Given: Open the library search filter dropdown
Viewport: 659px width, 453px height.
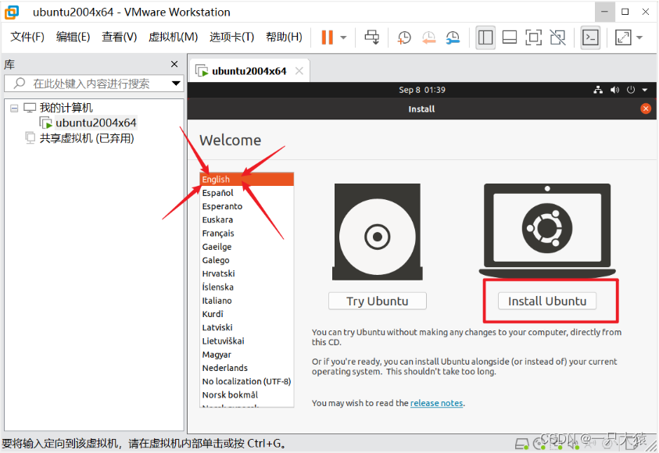Looking at the screenshot, I should 176,84.
